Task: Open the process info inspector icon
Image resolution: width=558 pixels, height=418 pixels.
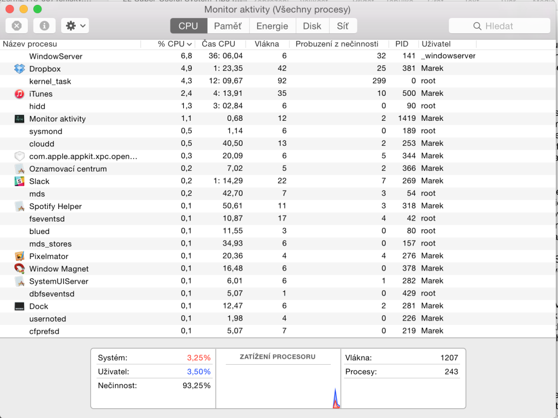Action: pyautogui.click(x=45, y=26)
